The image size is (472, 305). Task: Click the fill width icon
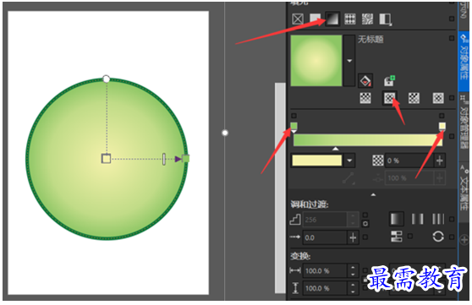pos(295,270)
